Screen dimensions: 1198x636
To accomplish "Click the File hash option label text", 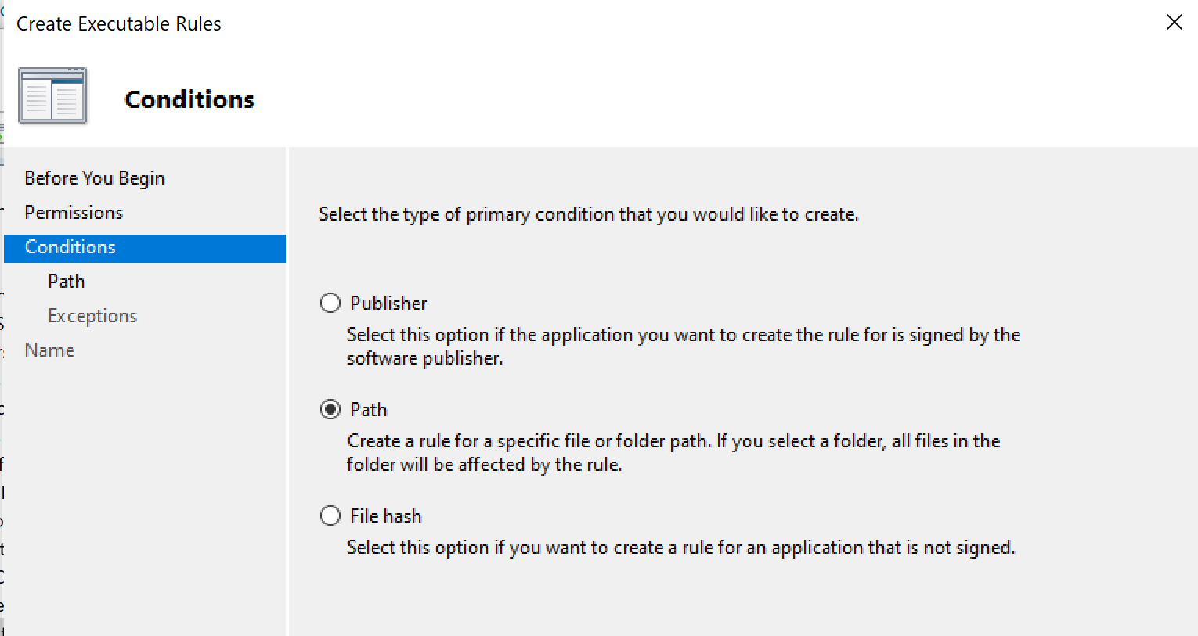I will pos(386,516).
